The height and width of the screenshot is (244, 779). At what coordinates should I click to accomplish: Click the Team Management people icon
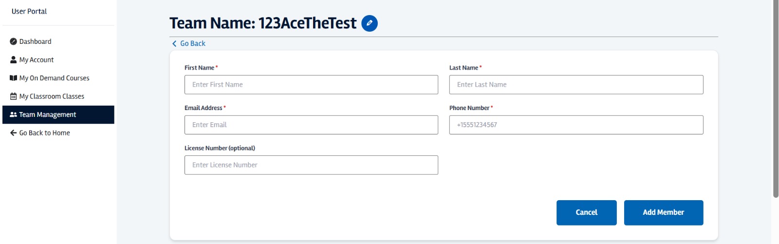click(14, 114)
